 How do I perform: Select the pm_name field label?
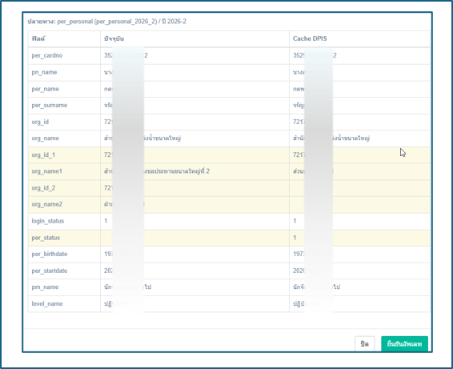coord(45,287)
